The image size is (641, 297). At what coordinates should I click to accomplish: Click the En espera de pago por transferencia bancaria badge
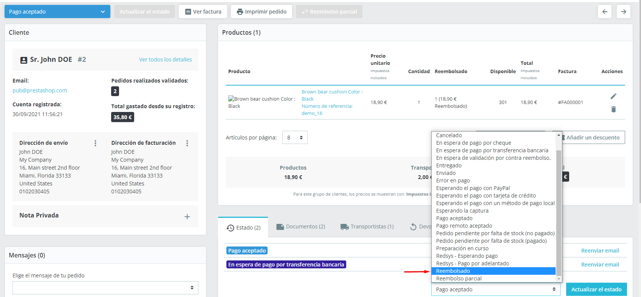pos(286,265)
